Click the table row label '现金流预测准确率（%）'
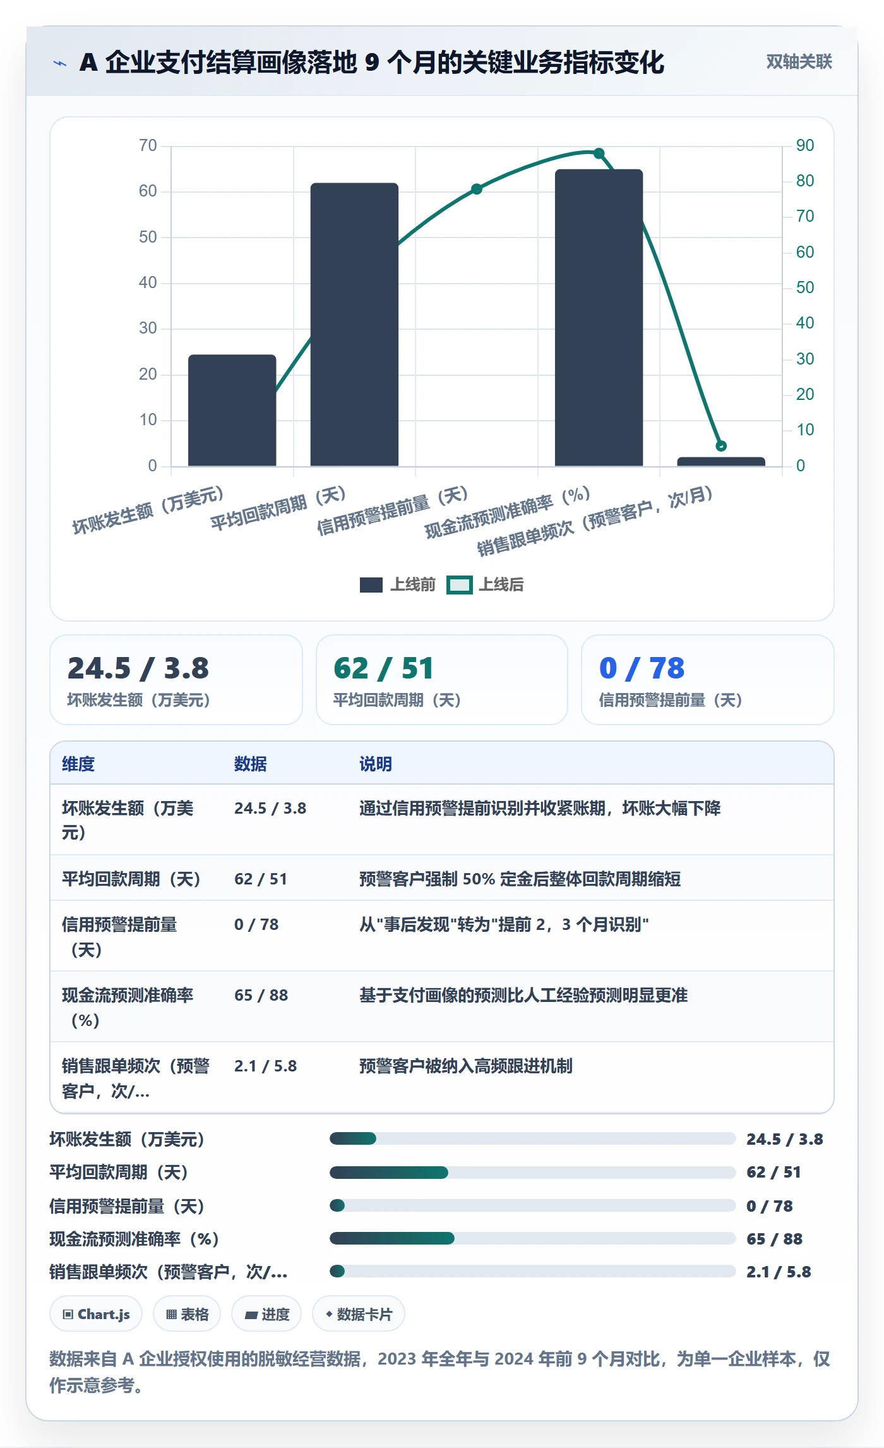 [128, 1008]
